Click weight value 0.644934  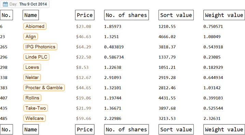click(213, 78)
